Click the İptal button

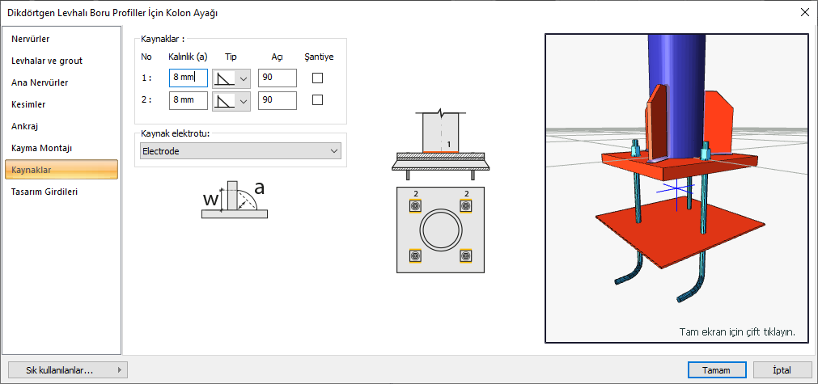click(x=782, y=369)
